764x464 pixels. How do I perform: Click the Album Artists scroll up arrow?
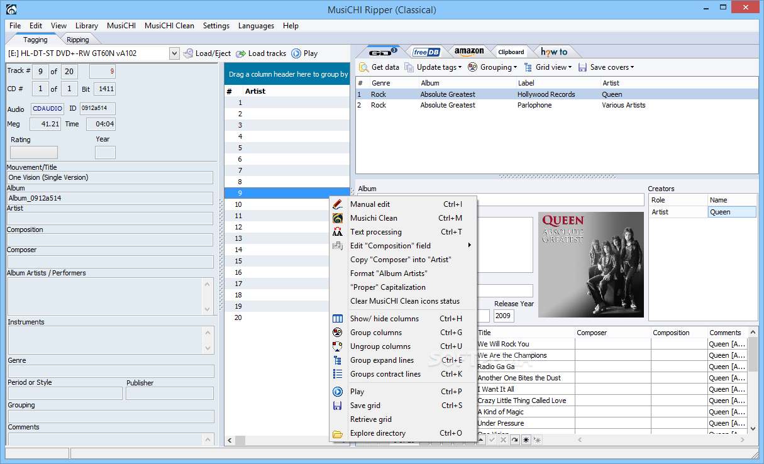[x=208, y=284]
